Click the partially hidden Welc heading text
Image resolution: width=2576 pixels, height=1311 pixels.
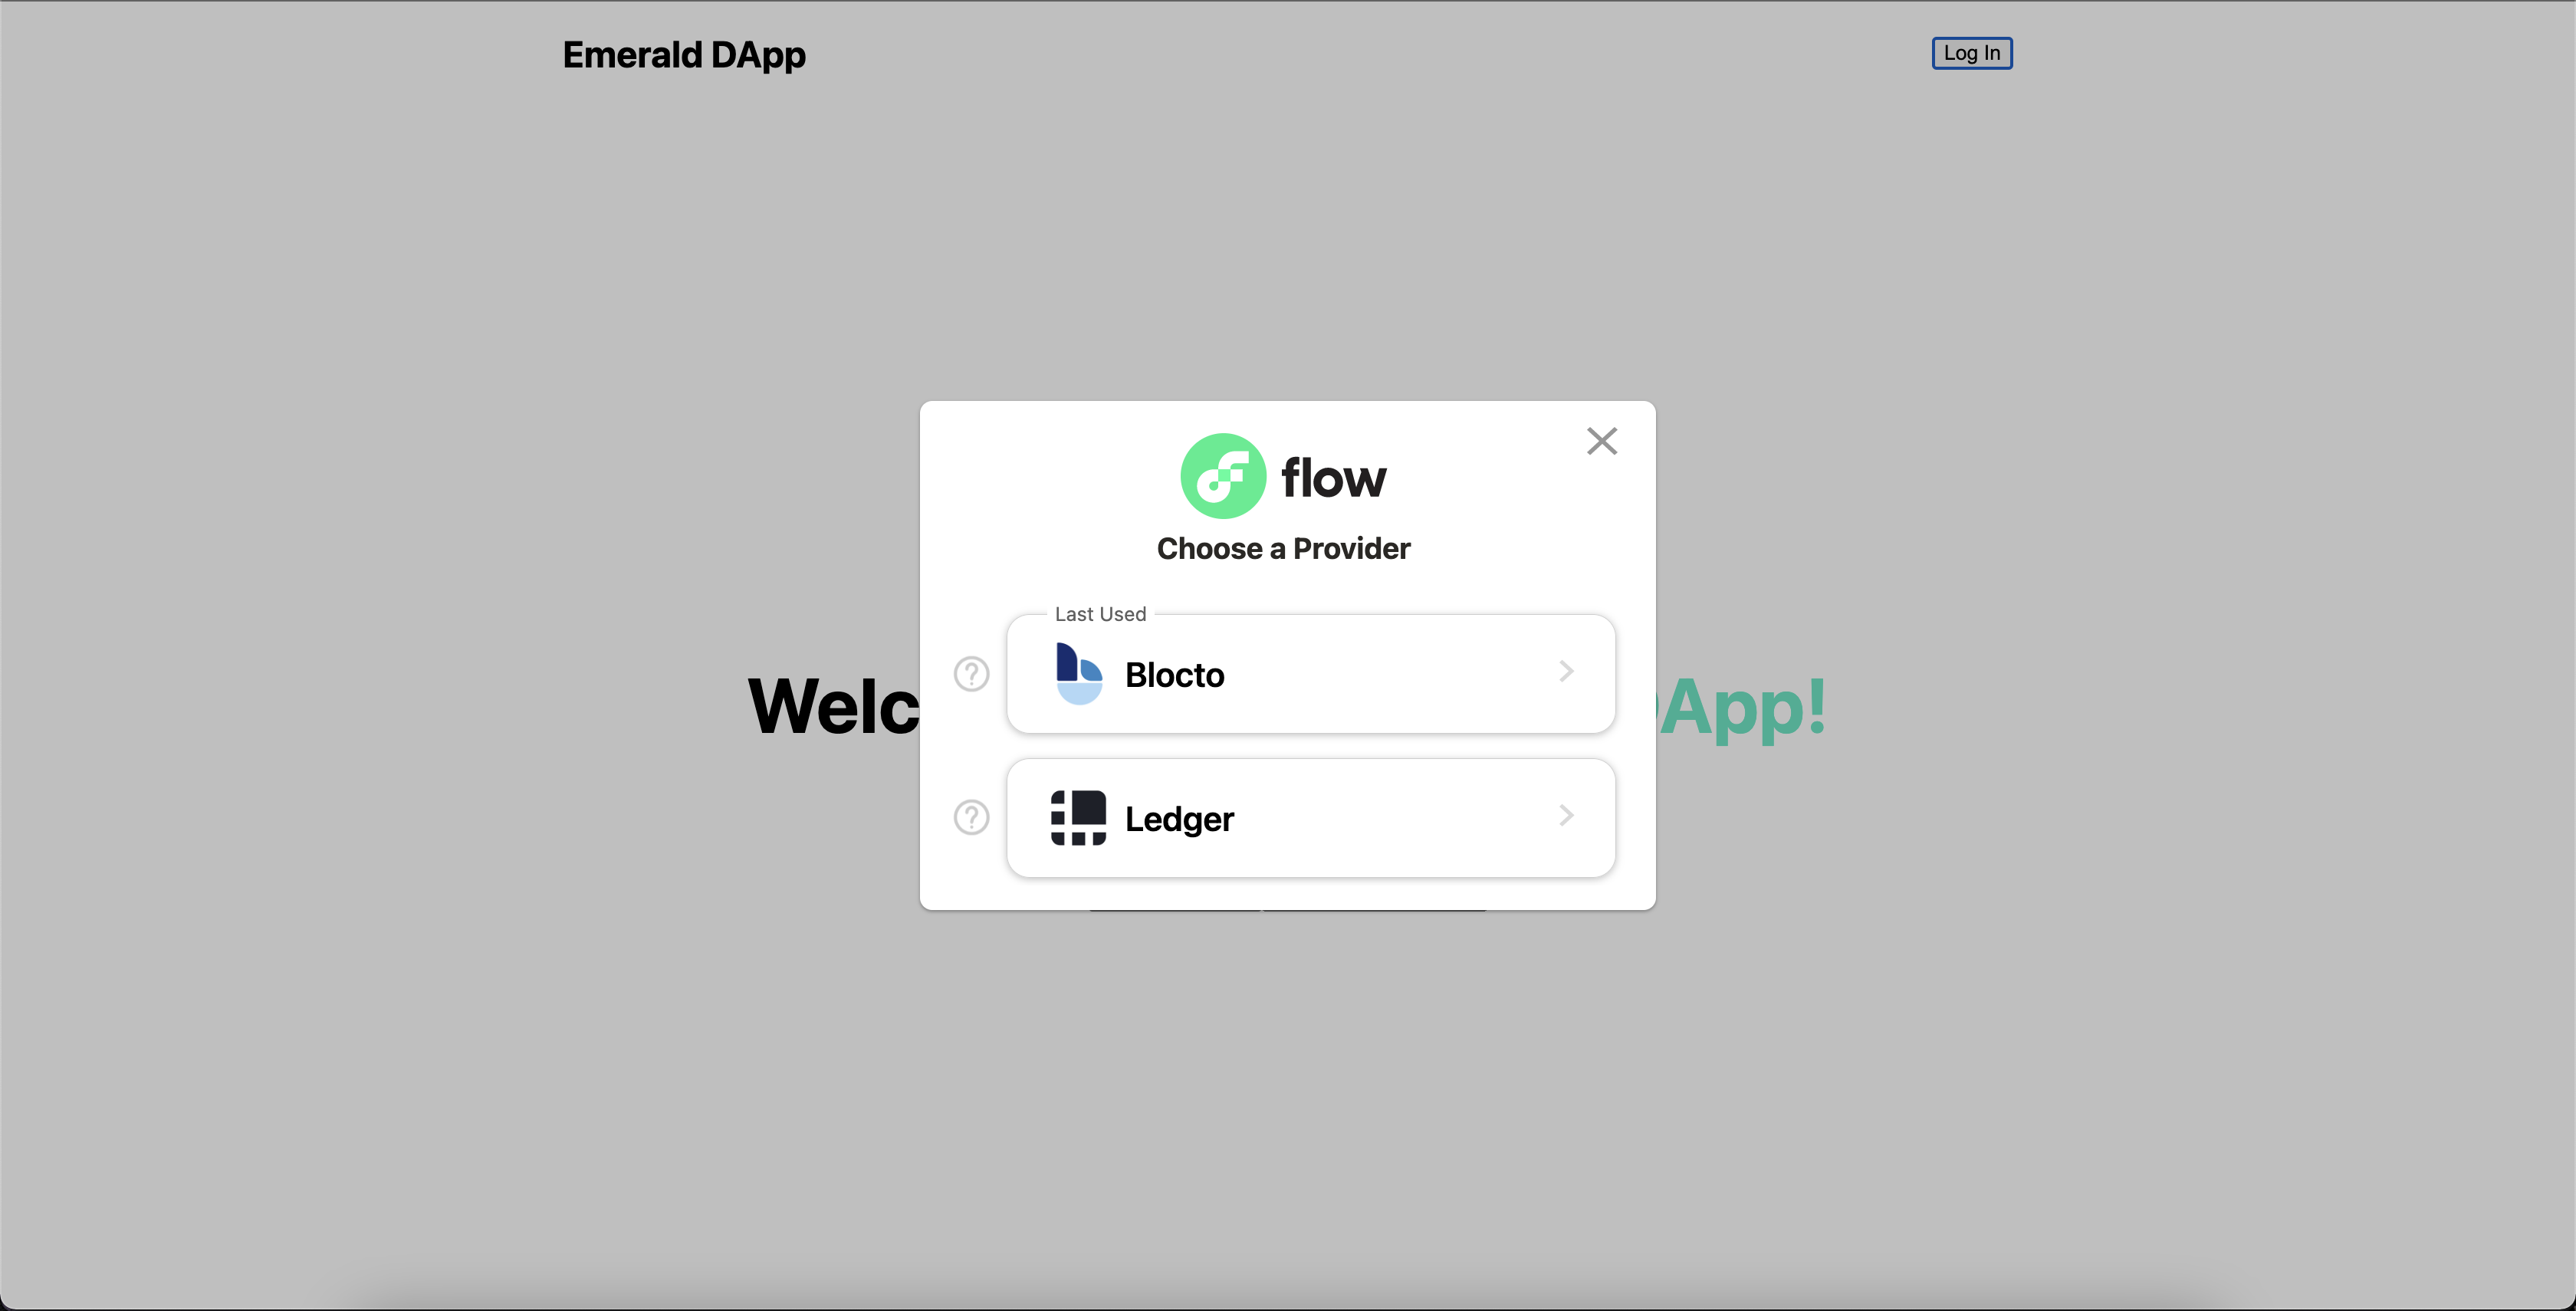point(833,706)
